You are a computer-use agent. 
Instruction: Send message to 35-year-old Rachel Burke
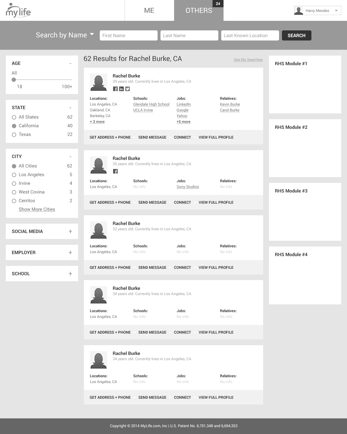pyautogui.click(x=152, y=202)
